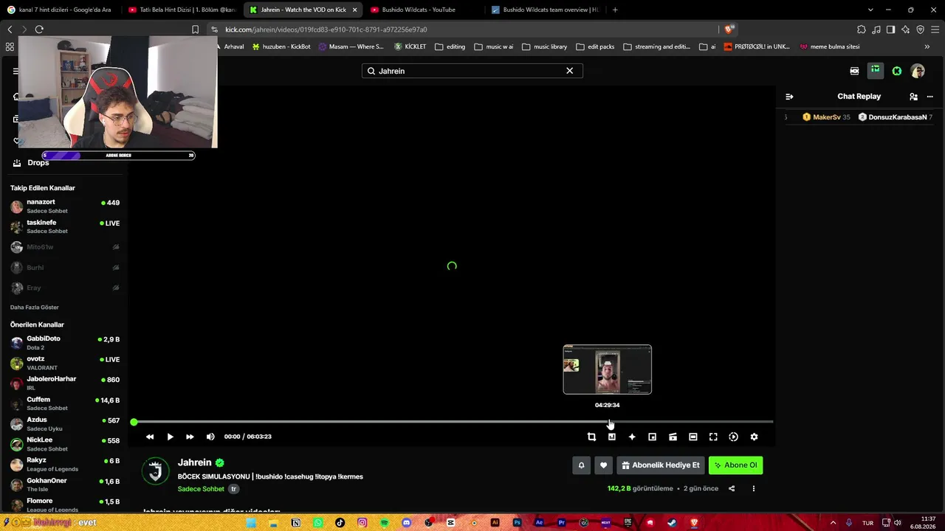The height and width of the screenshot is (531, 945).
Task: Switch to the Bushido Wildcats team overview tab
Action: [x=545, y=10]
